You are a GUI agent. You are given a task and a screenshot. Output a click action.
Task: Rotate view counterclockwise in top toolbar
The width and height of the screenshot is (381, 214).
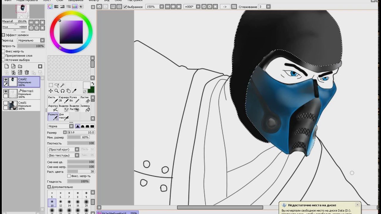coord(204,7)
